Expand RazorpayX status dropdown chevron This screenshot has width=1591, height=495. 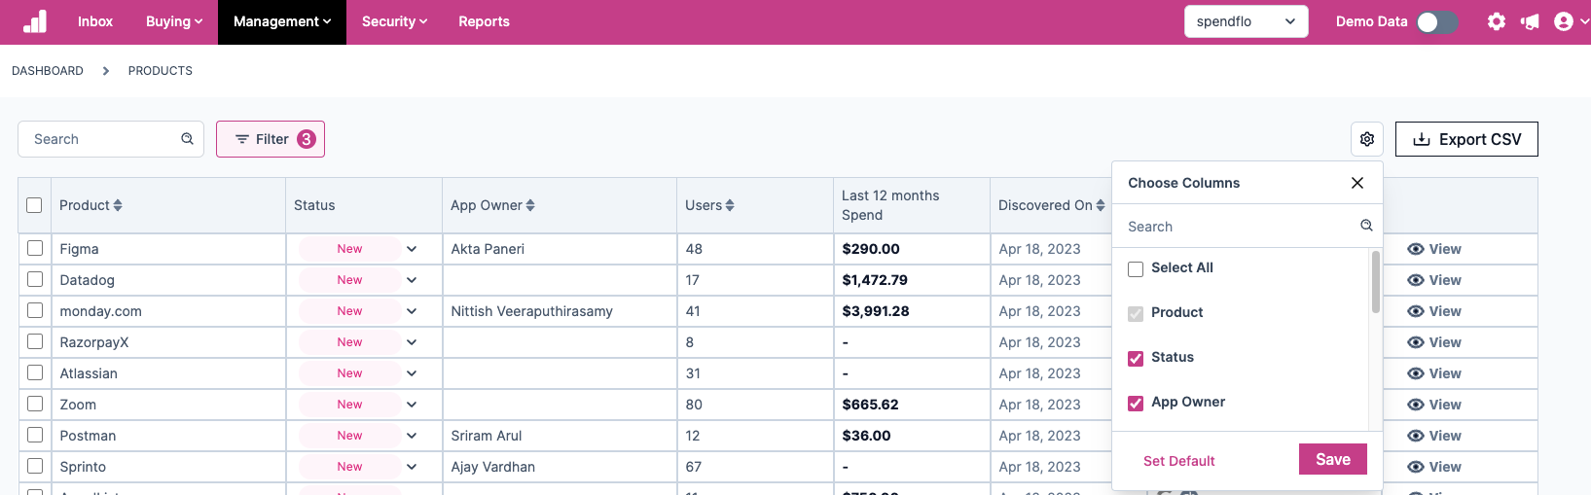point(412,342)
